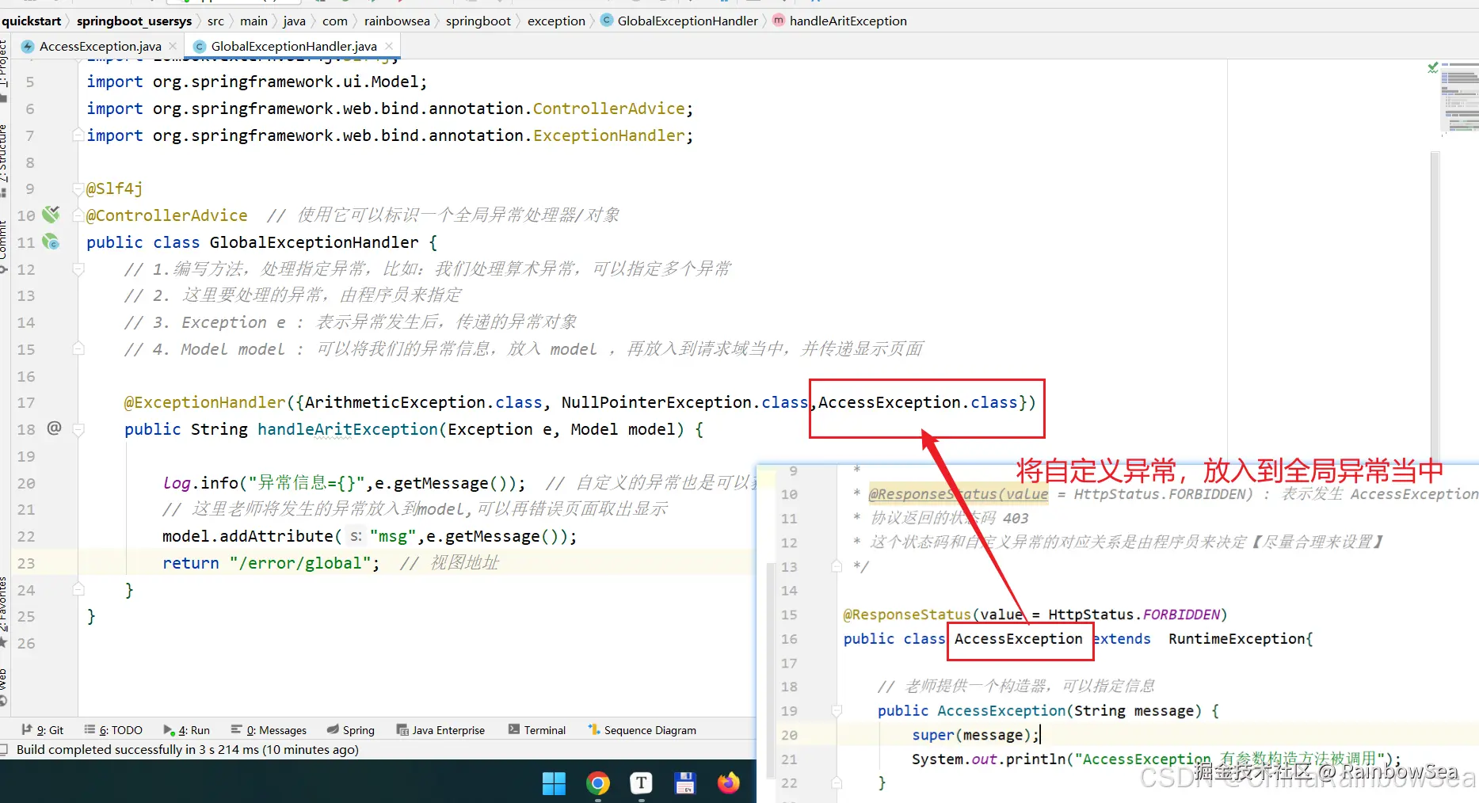
Task: Click the exception package breadcrumb
Action: (x=556, y=21)
